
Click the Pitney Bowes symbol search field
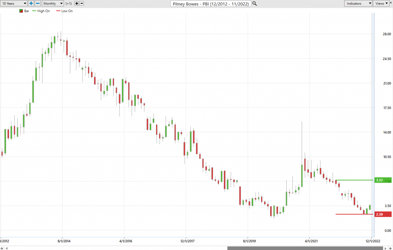pos(211,4)
